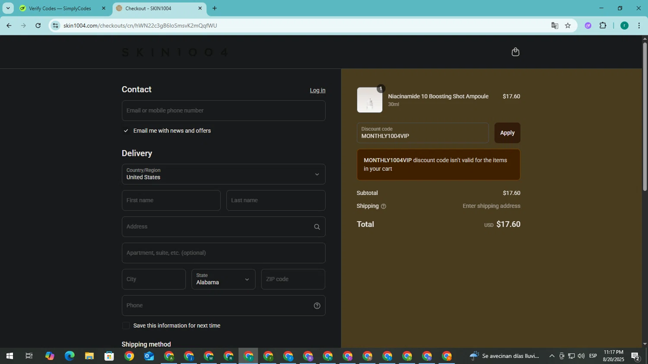Open Copilot from the taskbar

click(50, 356)
